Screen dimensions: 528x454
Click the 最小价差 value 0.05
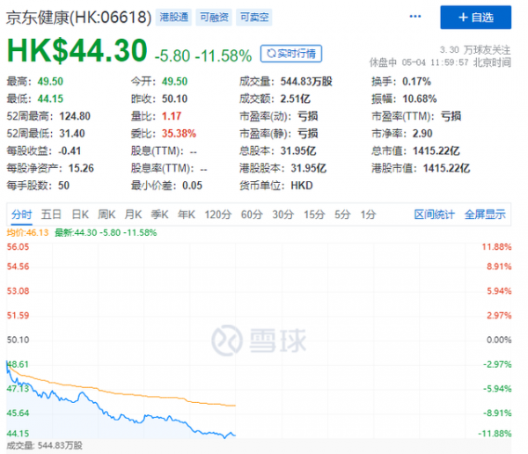pos(192,186)
